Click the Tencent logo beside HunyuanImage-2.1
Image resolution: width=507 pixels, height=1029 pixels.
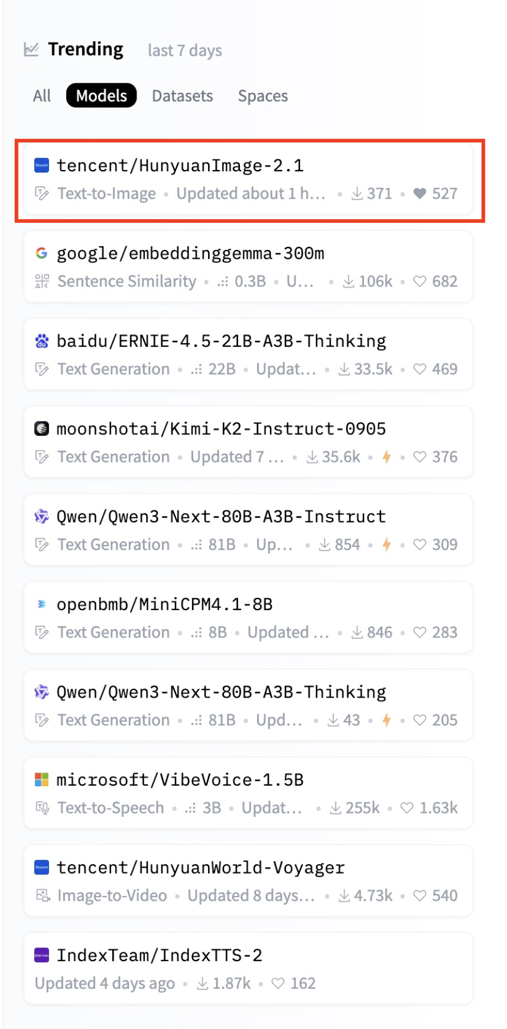tap(41, 165)
